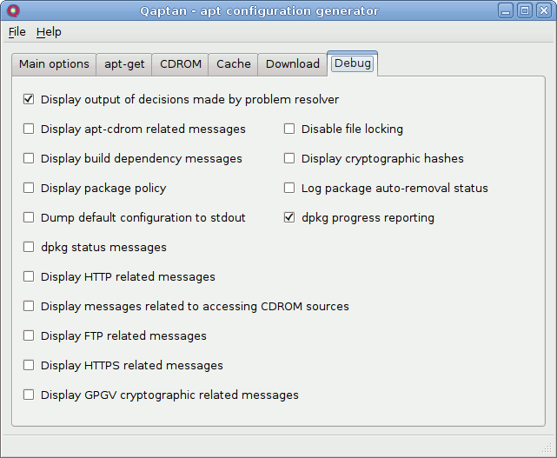Open the Help menu
The width and height of the screenshot is (557, 458).
(49, 32)
